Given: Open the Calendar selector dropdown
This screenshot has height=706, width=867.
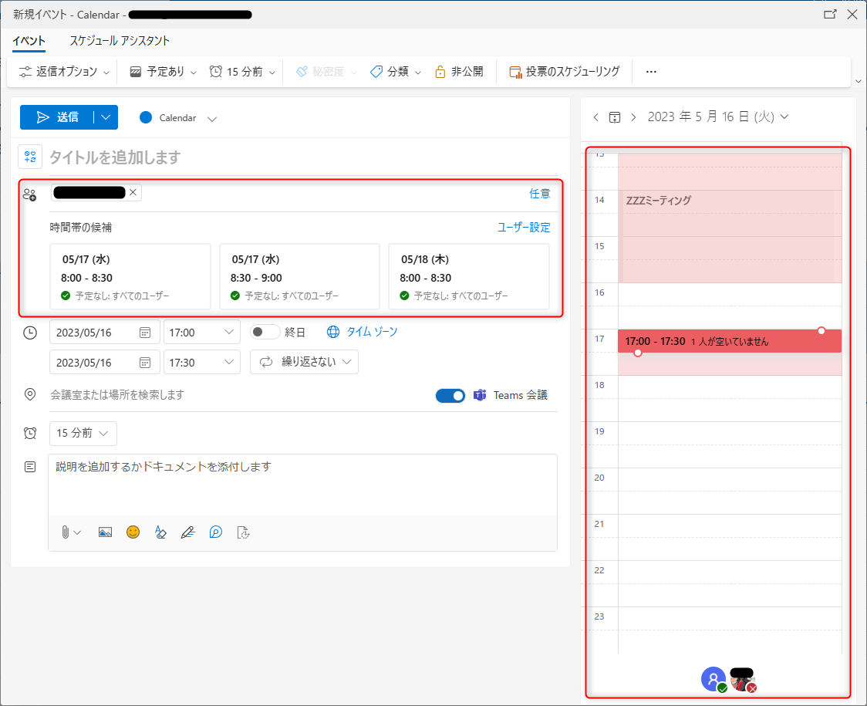Looking at the screenshot, I should [177, 118].
